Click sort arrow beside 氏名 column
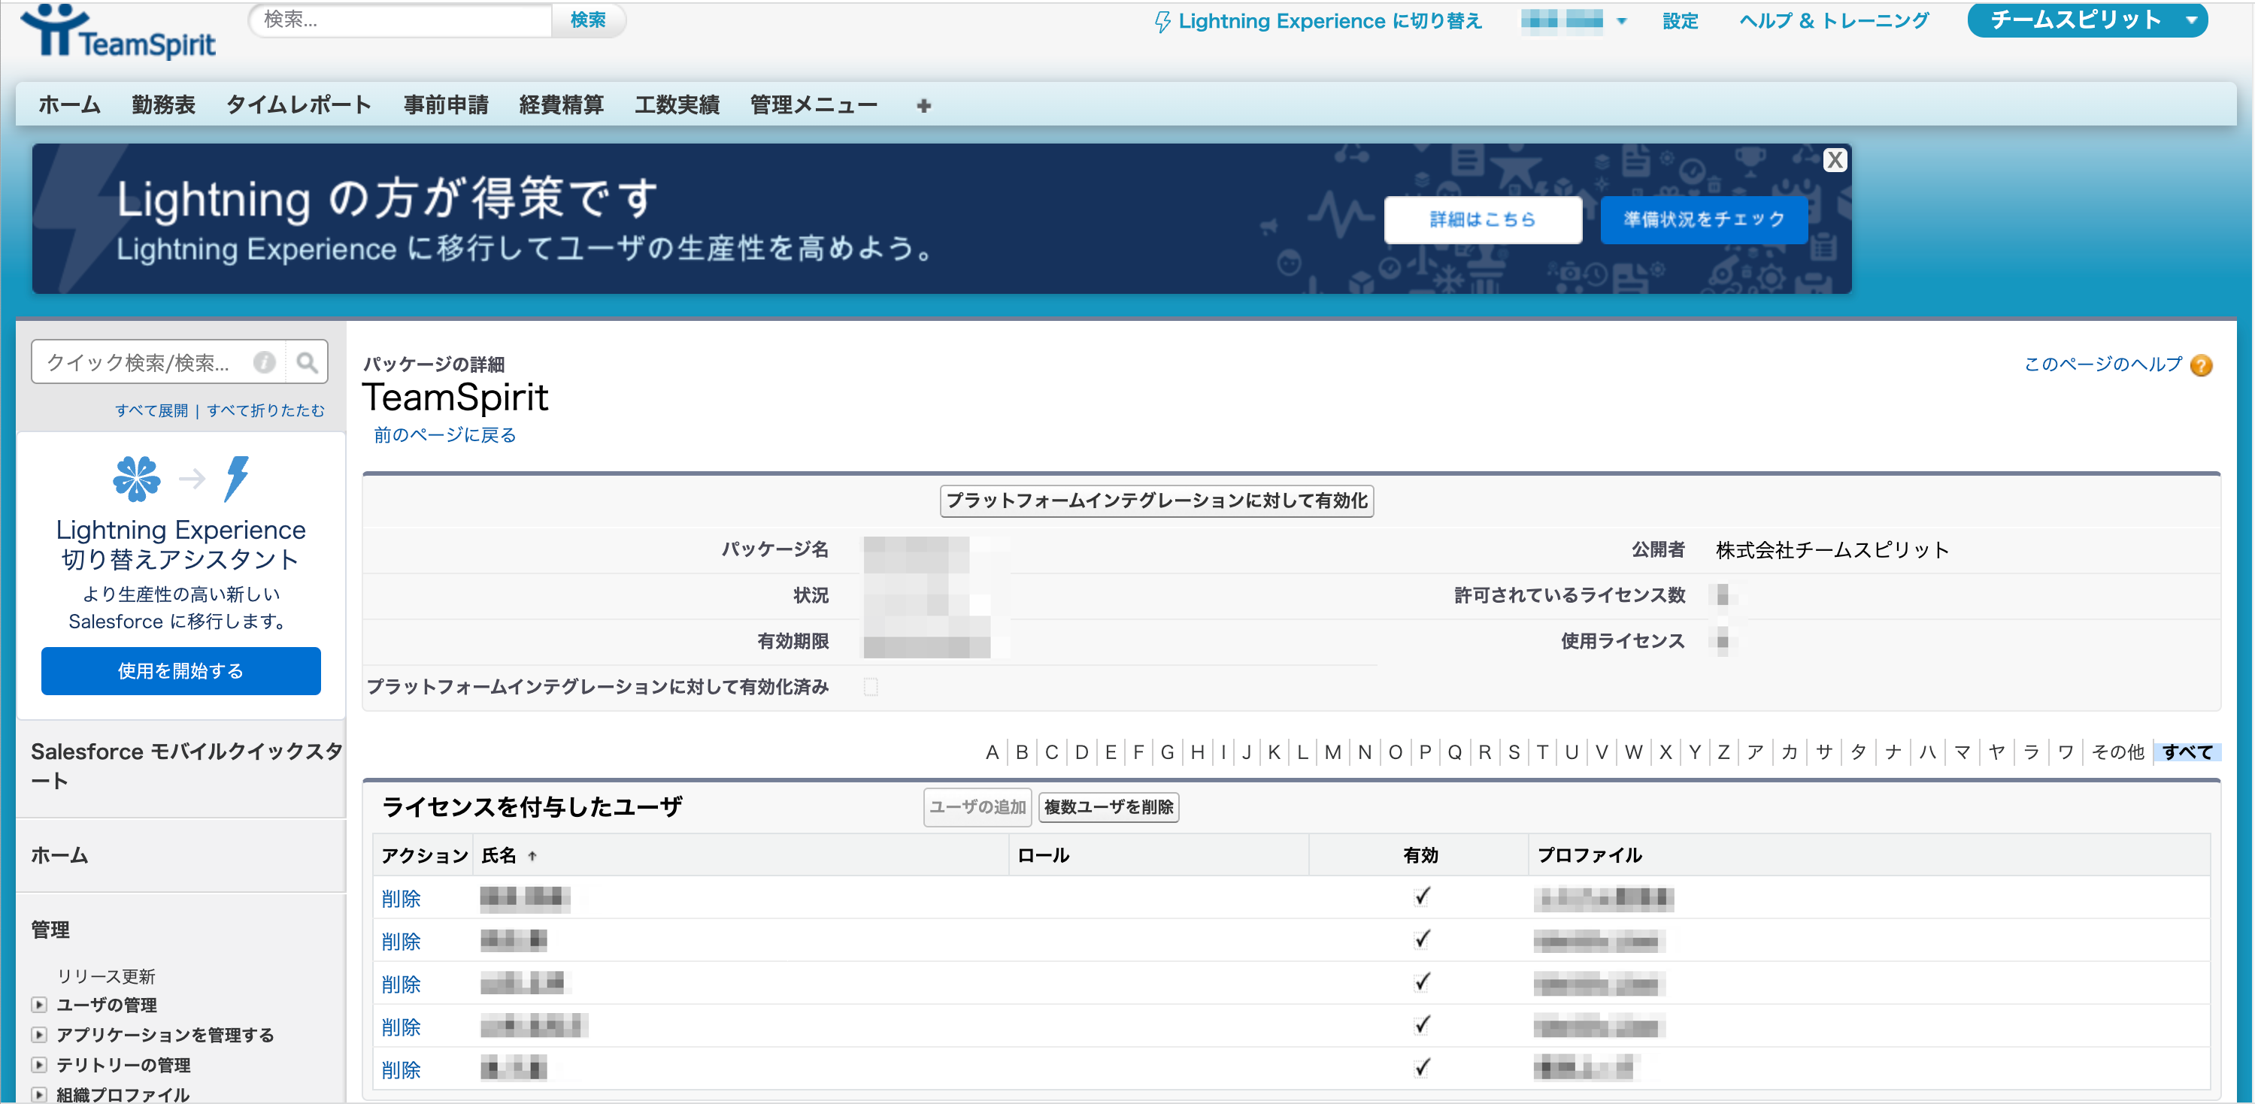 (x=532, y=857)
